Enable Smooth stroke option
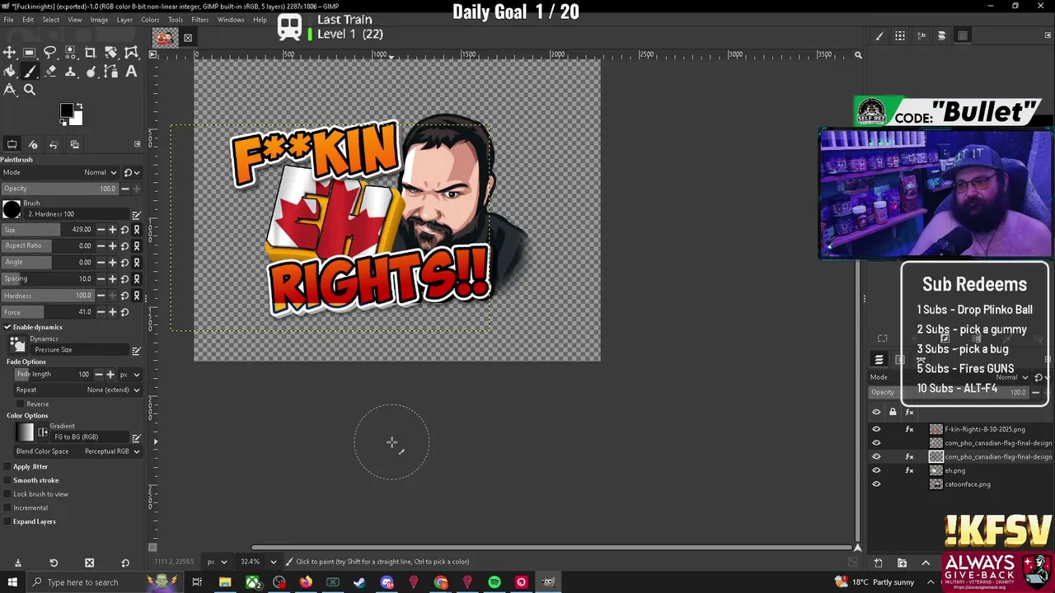Image resolution: width=1055 pixels, height=593 pixels. 7,480
